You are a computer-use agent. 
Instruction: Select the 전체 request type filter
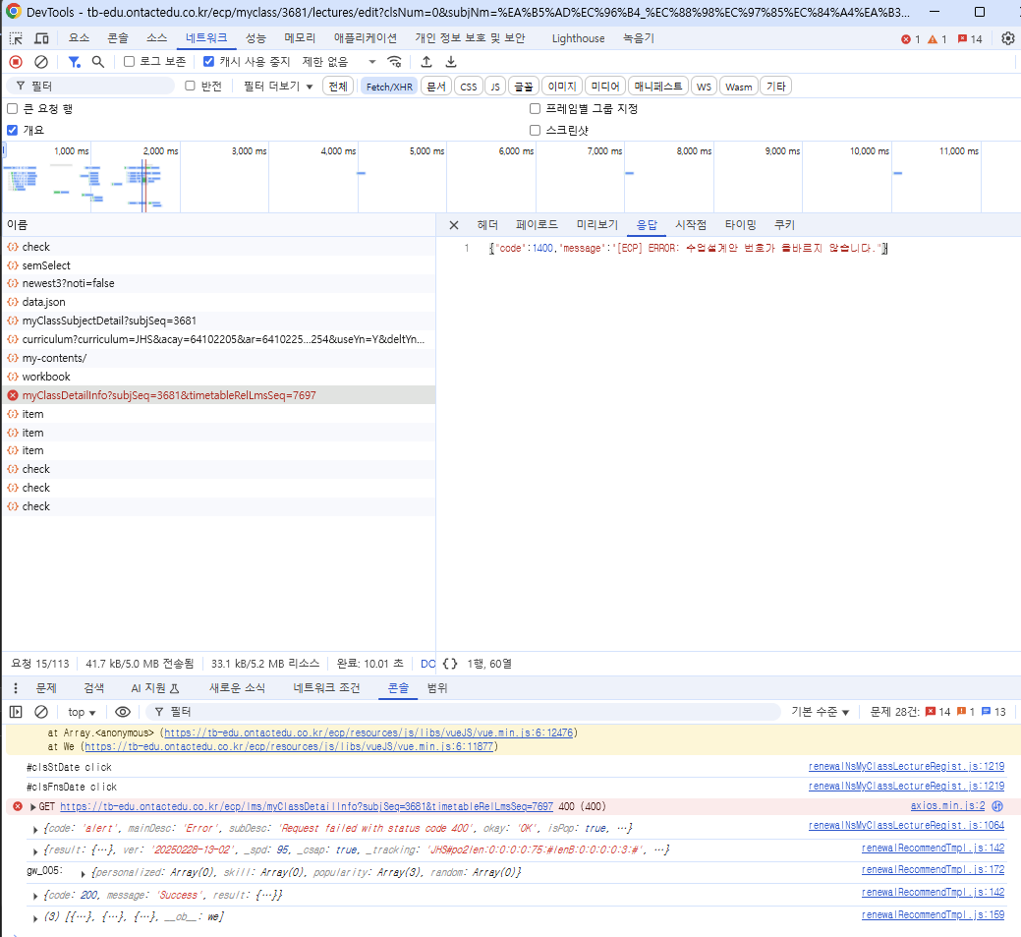click(x=338, y=87)
